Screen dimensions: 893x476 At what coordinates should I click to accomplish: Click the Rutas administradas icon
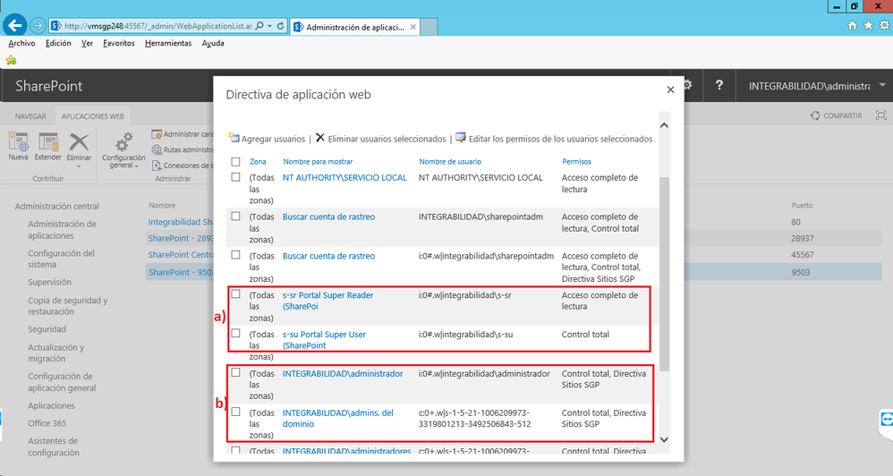(157, 150)
